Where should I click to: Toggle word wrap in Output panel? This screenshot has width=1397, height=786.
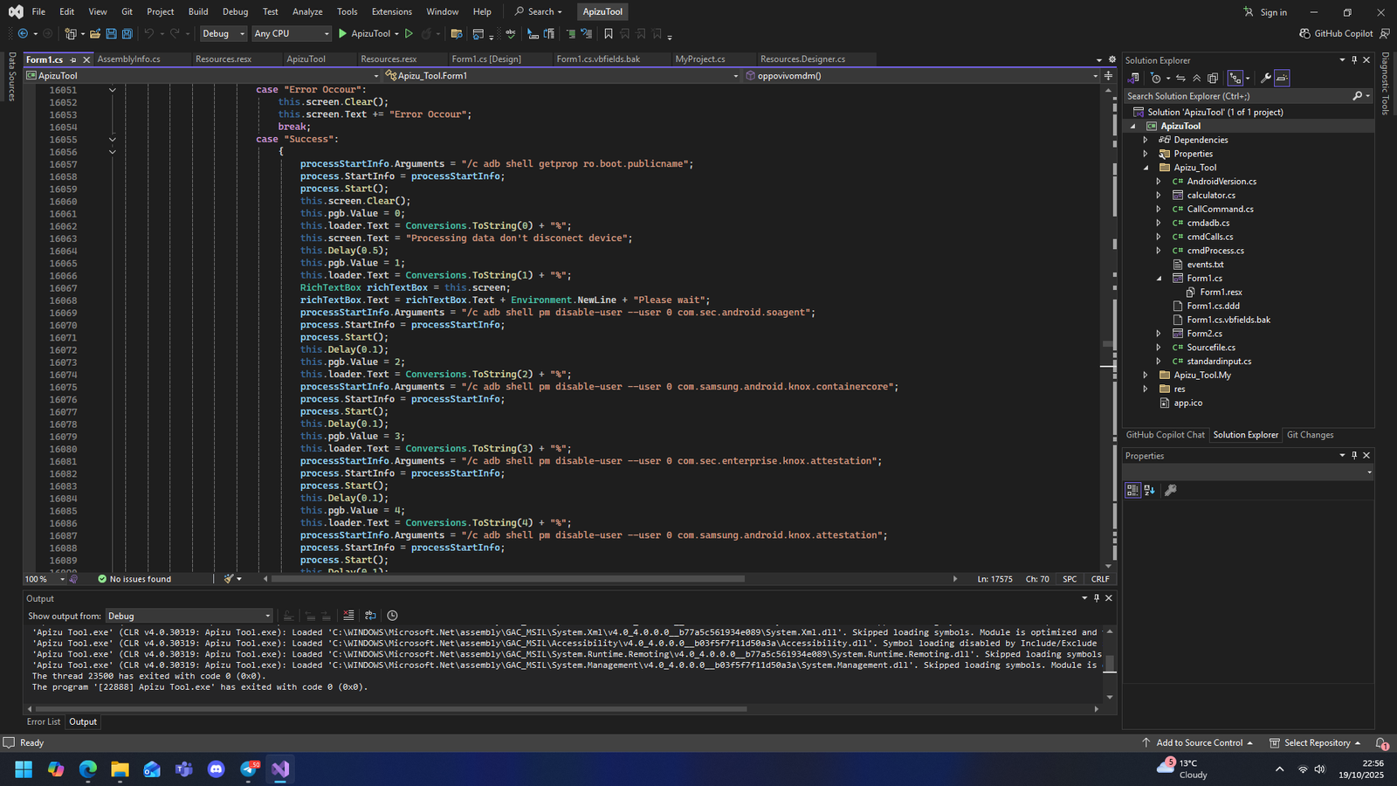370,616
